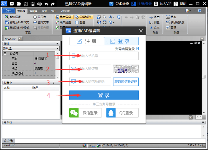Screen dimensions: 208x150
Task: Open the 默认值 dropdown
Action: point(58,49)
